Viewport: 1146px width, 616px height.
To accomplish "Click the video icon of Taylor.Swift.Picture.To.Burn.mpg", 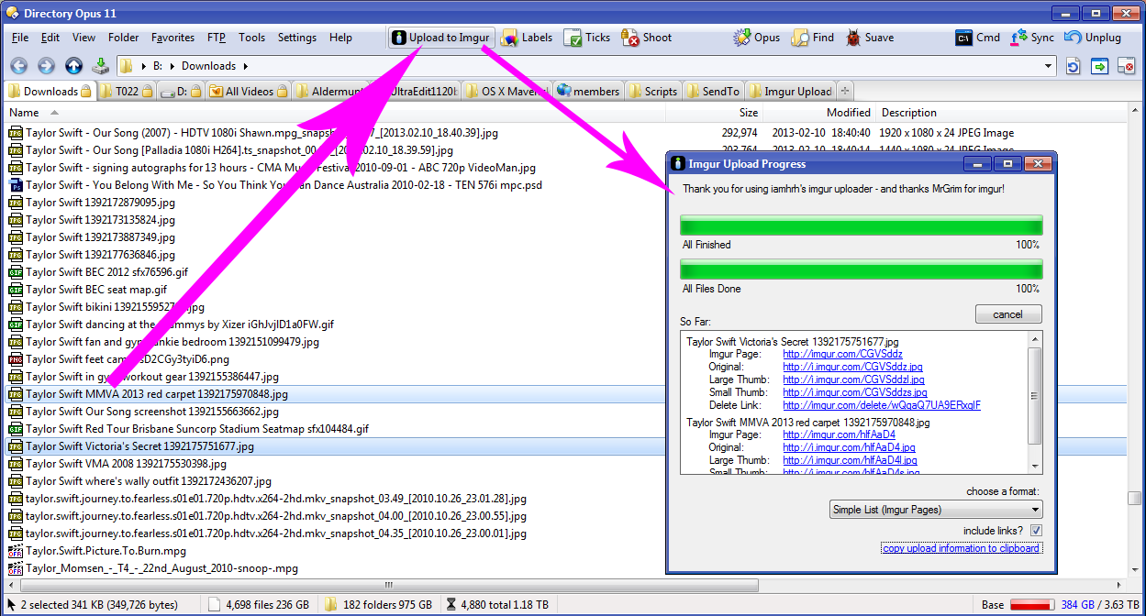I will coord(16,551).
